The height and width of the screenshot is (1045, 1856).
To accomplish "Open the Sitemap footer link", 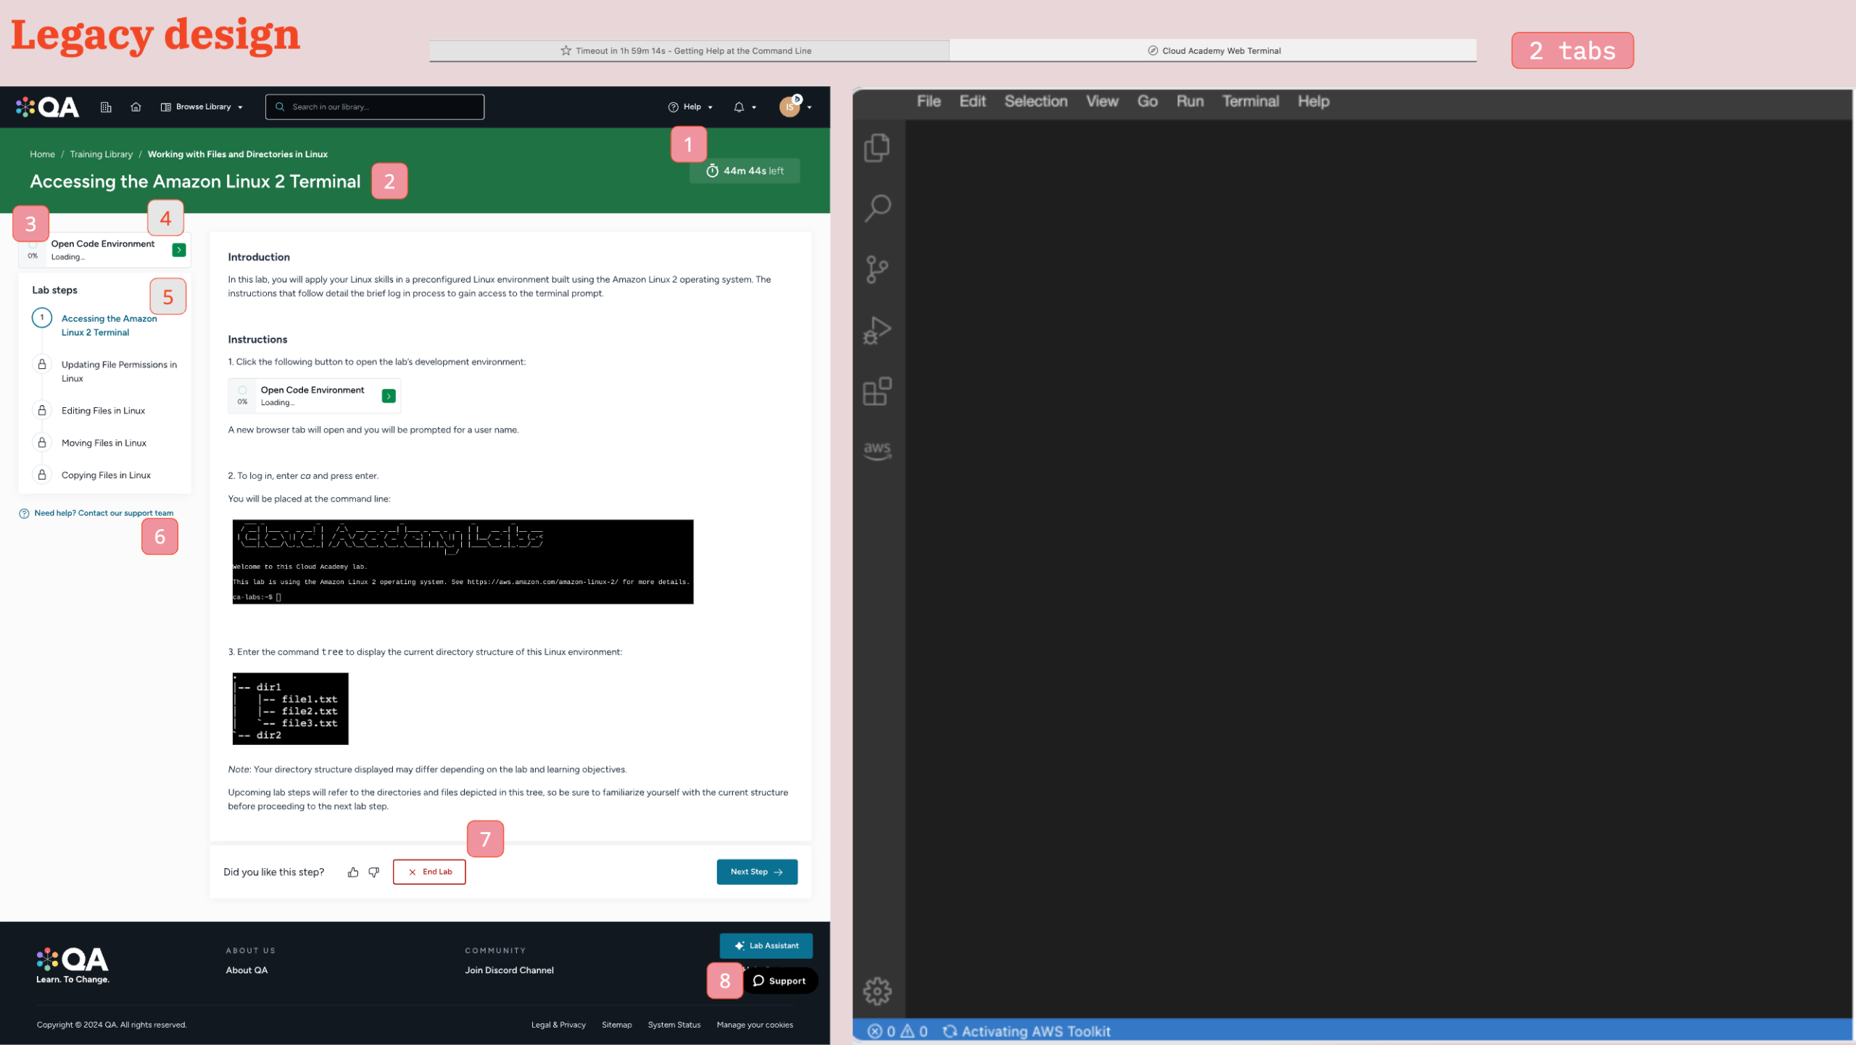I will coord(616,1025).
